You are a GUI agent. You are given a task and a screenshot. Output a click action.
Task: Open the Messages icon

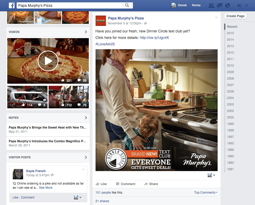click(219, 6)
